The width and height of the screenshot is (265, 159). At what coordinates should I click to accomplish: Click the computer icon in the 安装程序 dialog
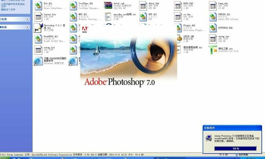tap(209, 138)
